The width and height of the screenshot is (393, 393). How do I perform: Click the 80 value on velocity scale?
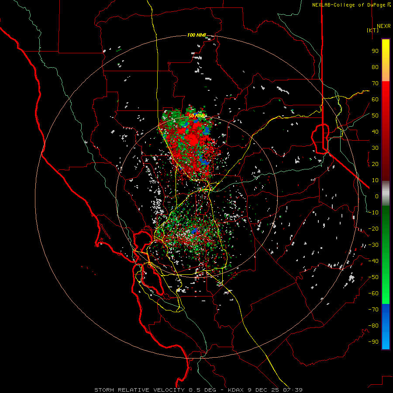(375, 67)
